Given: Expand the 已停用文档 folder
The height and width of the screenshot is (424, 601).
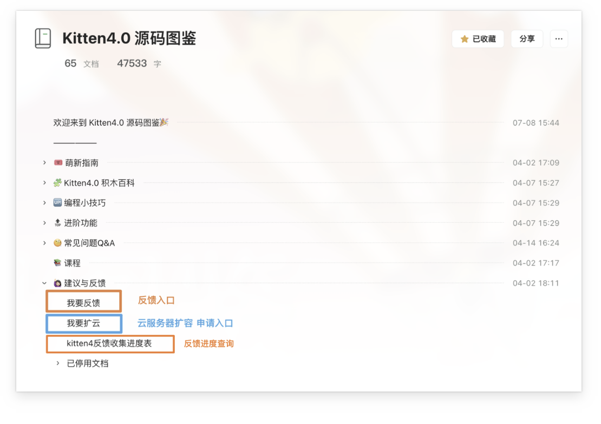Looking at the screenshot, I should (x=58, y=363).
